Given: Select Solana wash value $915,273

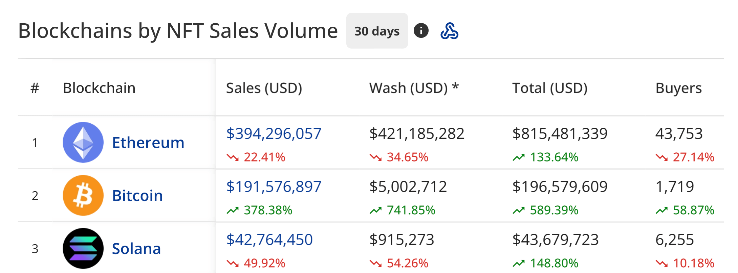Looking at the screenshot, I should tap(401, 240).
